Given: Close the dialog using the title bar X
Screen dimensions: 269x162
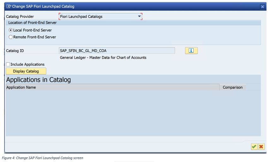Looking at the screenshot, I should click(262, 7).
